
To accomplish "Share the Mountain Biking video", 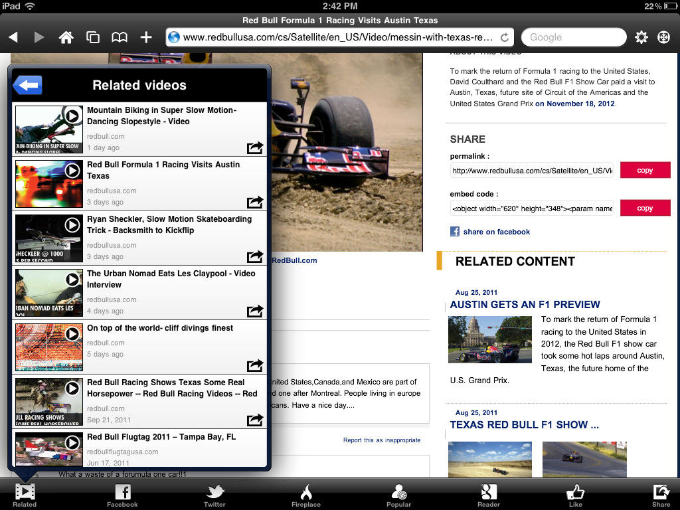I will [x=255, y=148].
